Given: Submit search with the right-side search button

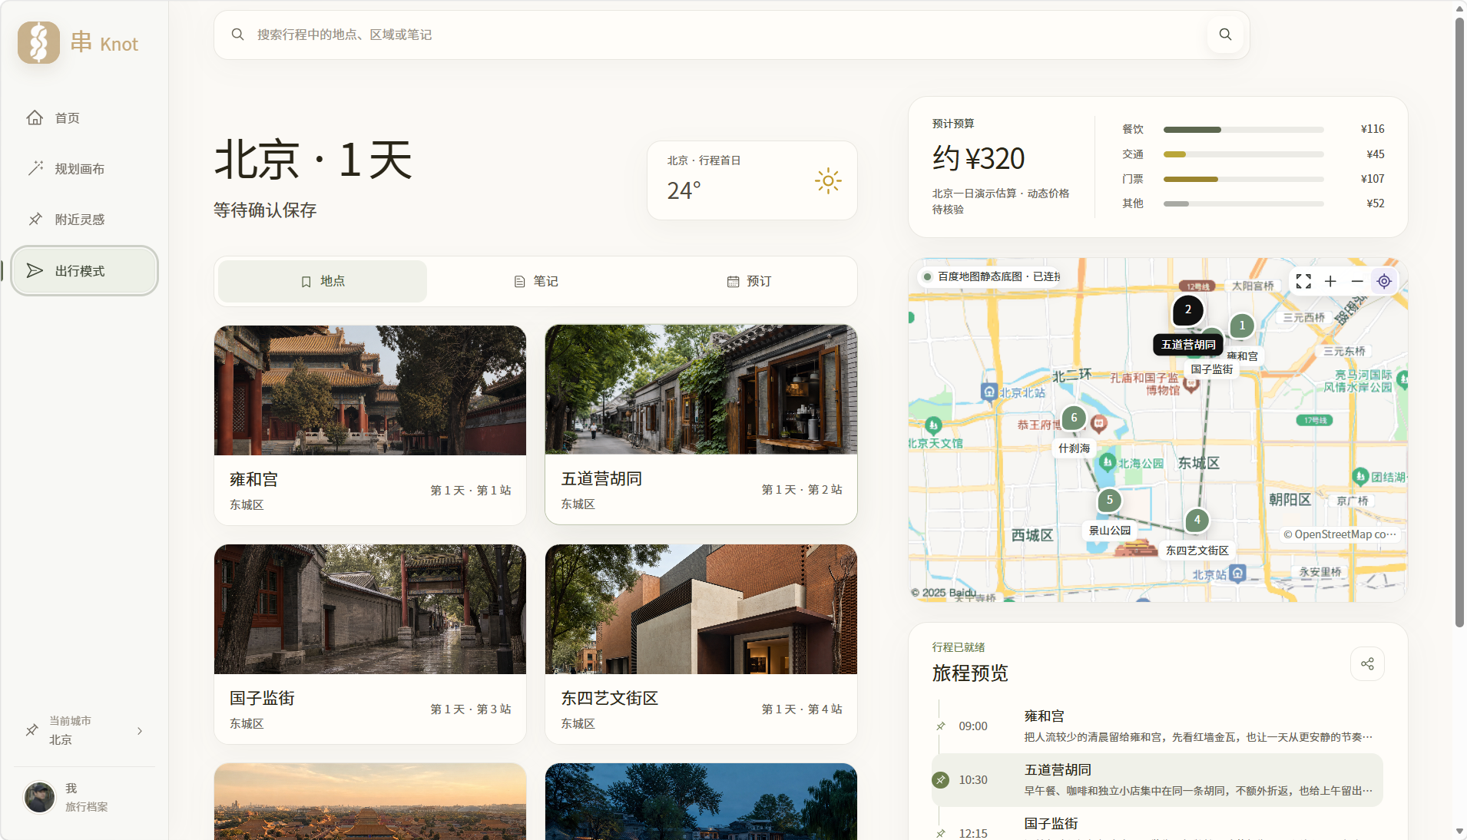Looking at the screenshot, I should [1225, 35].
